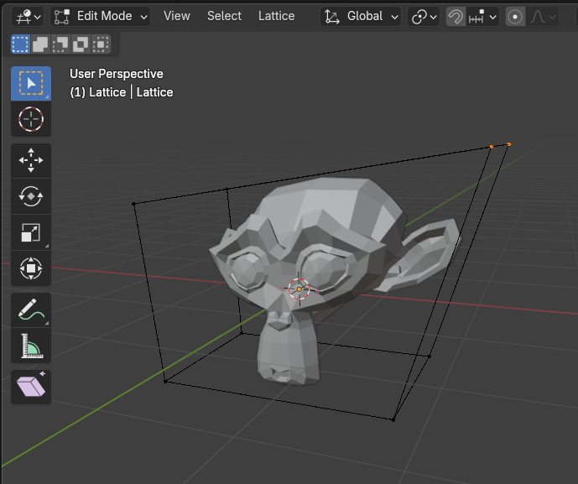Open Global transform orientation dropdown

point(361,17)
